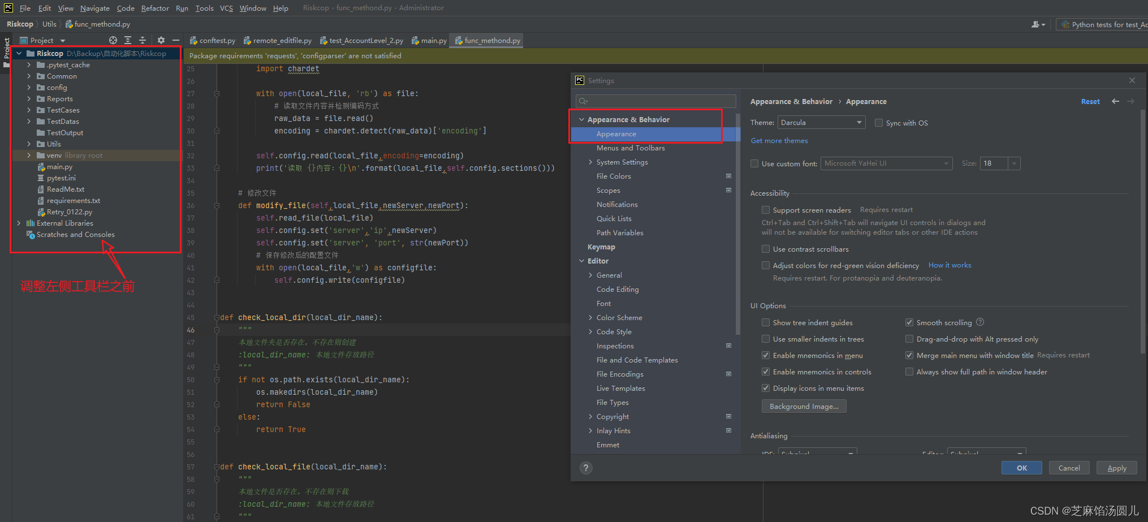The height and width of the screenshot is (522, 1148).
Task: Enable Support screen readers checkbox
Action: [x=766, y=210]
